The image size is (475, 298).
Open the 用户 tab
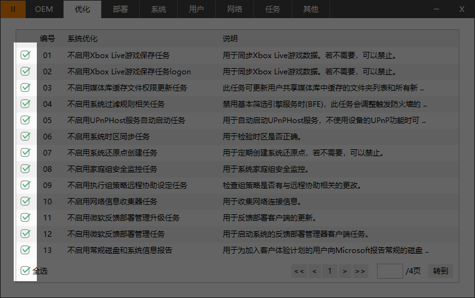click(196, 9)
